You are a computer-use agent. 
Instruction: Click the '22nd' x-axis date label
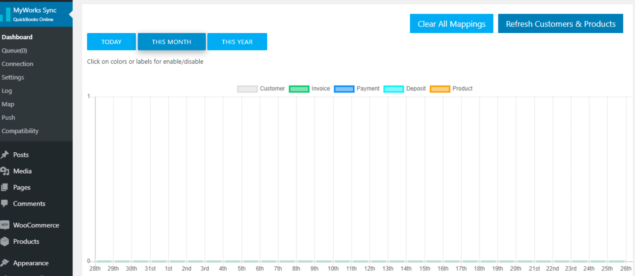pyautogui.click(x=553, y=269)
